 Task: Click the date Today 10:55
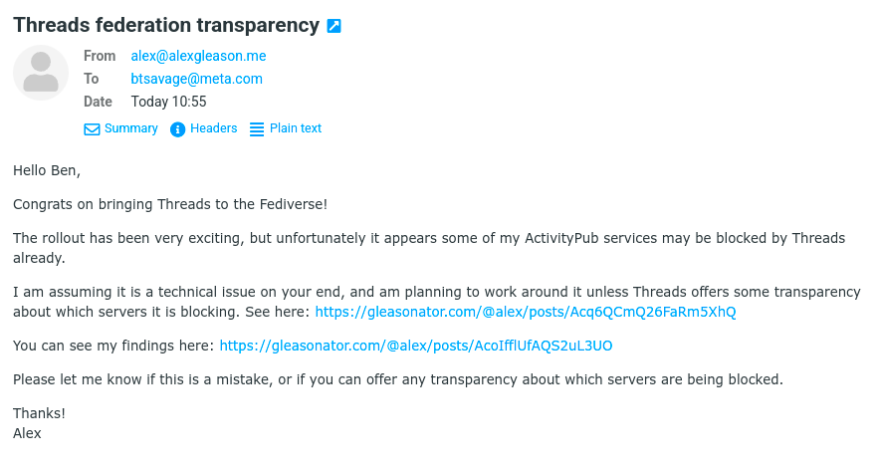(x=168, y=102)
